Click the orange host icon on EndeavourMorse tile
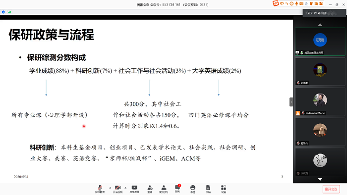 tap(298, 113)
